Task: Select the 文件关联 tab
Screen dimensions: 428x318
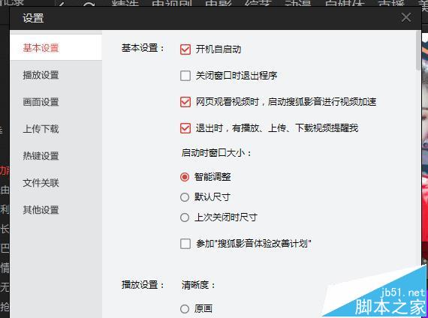Action: click(x=56, y=183)
